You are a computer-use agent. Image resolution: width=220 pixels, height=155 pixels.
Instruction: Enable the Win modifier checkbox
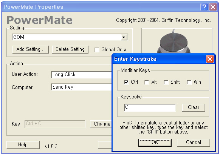tap(189, 82)
